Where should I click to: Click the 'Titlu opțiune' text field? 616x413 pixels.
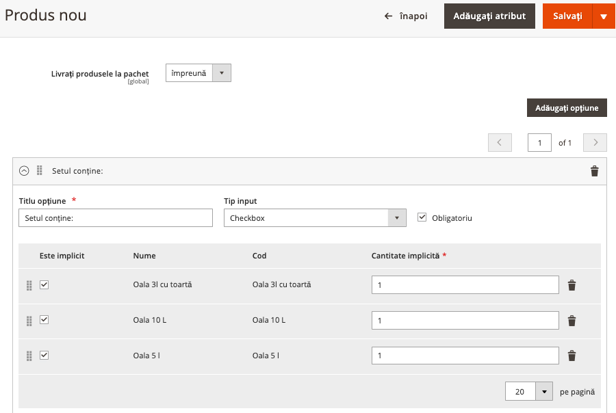click(116, 218)
